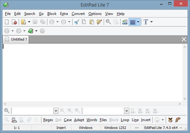Open the Convert menu
Image resolution: width=190 pixels, height=133 pixels.
[x=78, y=14]
